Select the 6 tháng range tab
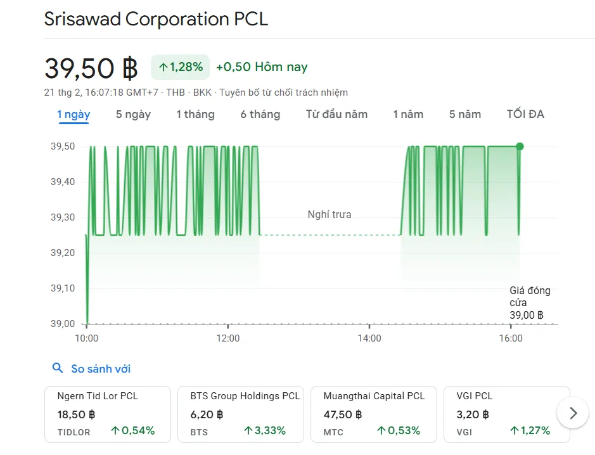595x455 pixels. [260, 115]
